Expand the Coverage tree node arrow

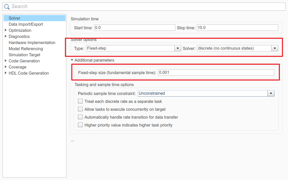coord(6,67)
